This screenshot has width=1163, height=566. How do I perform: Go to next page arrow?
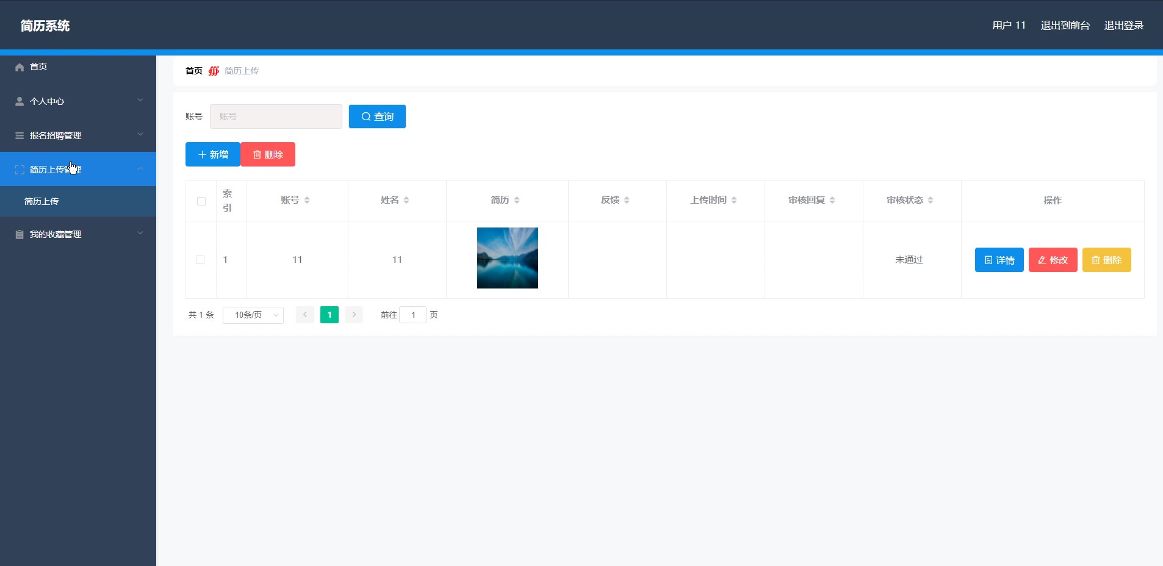pyautogui.click(x=354, y=315)
